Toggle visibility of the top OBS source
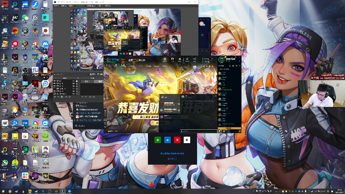Image resolution: width=345 pixels, height=194 pixels. (x=73, y=81)
